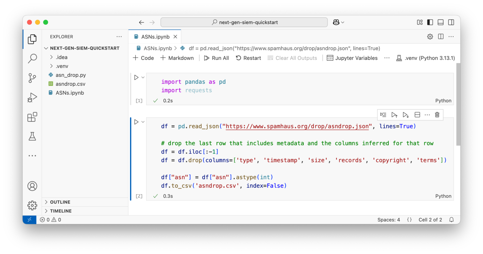This screenshot has width=483, height=254.
Task: Open the Run and Debug view
Action: click(32, 98)
